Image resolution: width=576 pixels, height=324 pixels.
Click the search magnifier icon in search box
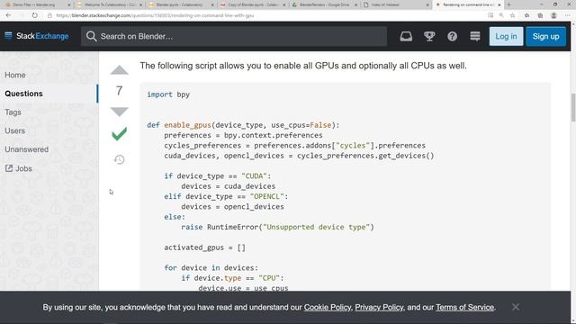pos(91,36)
